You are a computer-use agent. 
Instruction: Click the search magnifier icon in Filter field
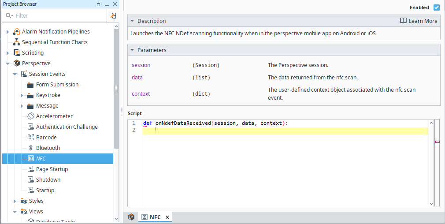coord(8,15)
